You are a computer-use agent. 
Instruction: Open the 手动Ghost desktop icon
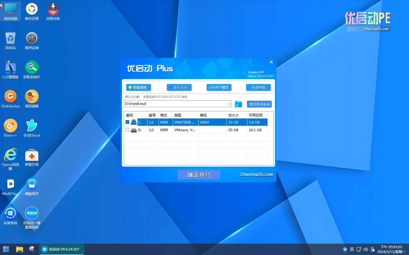32,128
